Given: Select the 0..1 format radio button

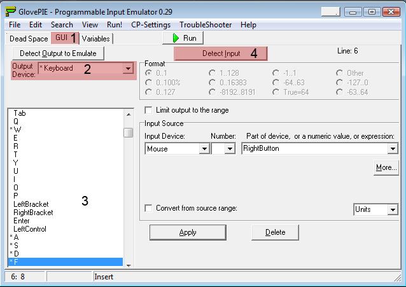Looking at the screenshot, I should pyautogui.click(x=149, y=73).
